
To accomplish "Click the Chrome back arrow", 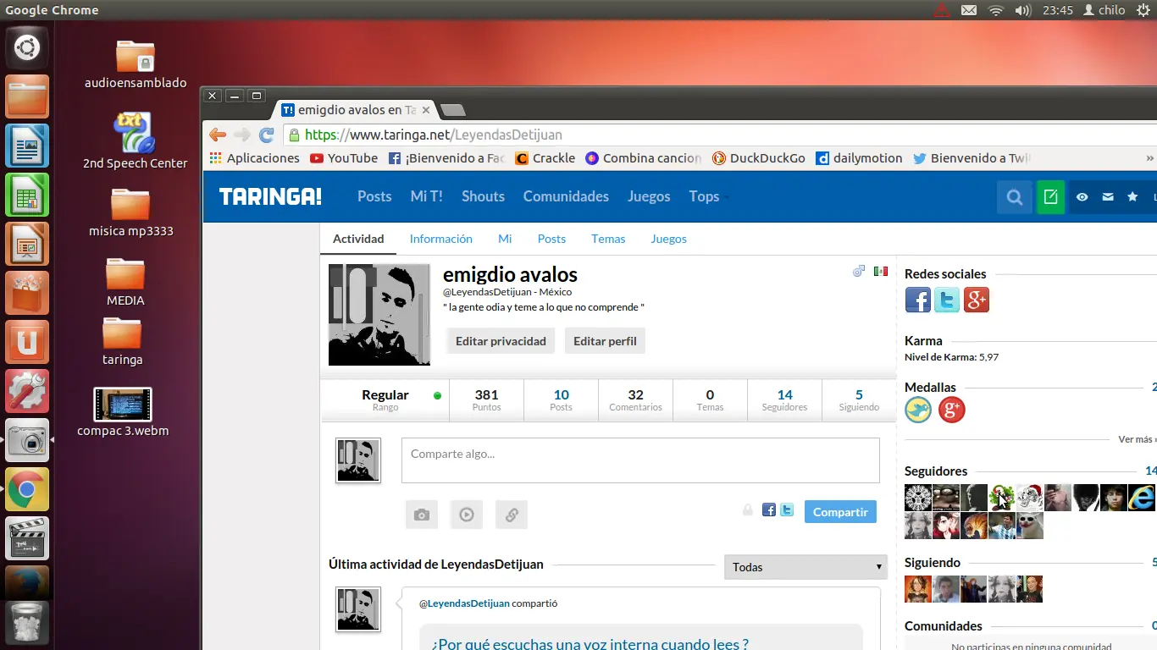I will pos(218,135).
